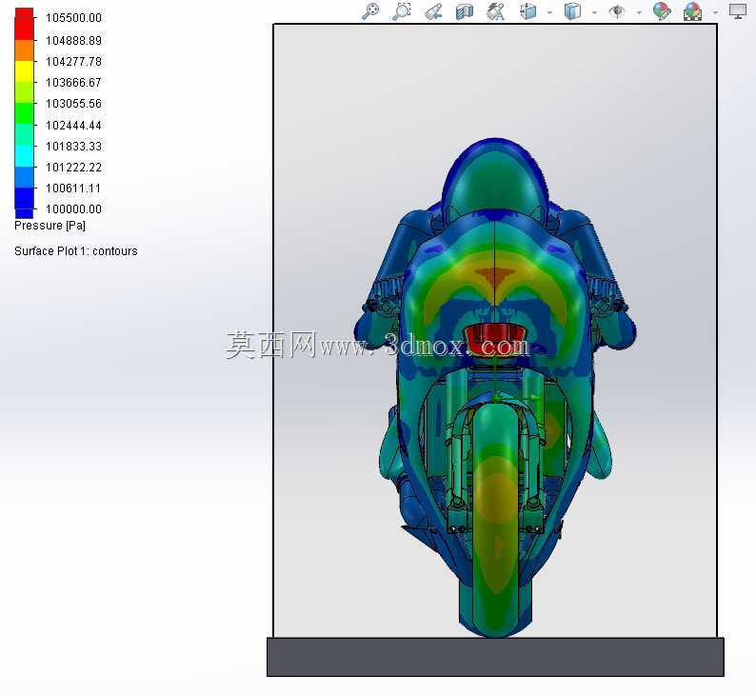This screenshot has height=695, width=756.
Task: Select the rider's helmet in the model
Action: tap(495, 178)
